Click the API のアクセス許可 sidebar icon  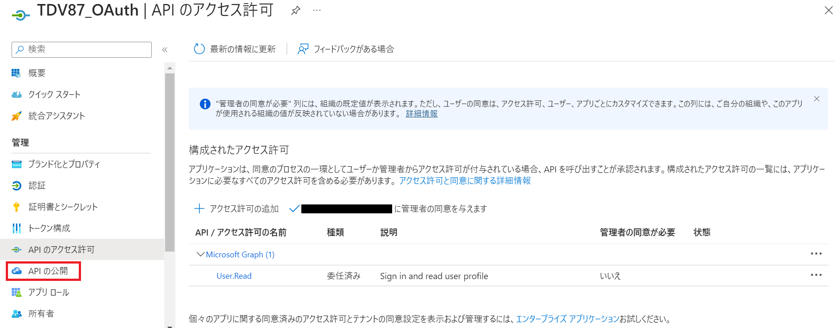(x=16, y=250)
